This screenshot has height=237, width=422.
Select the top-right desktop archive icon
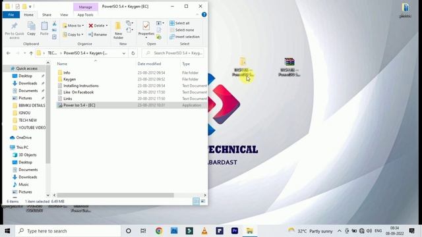pyautogui.click(x=405, y=11)
